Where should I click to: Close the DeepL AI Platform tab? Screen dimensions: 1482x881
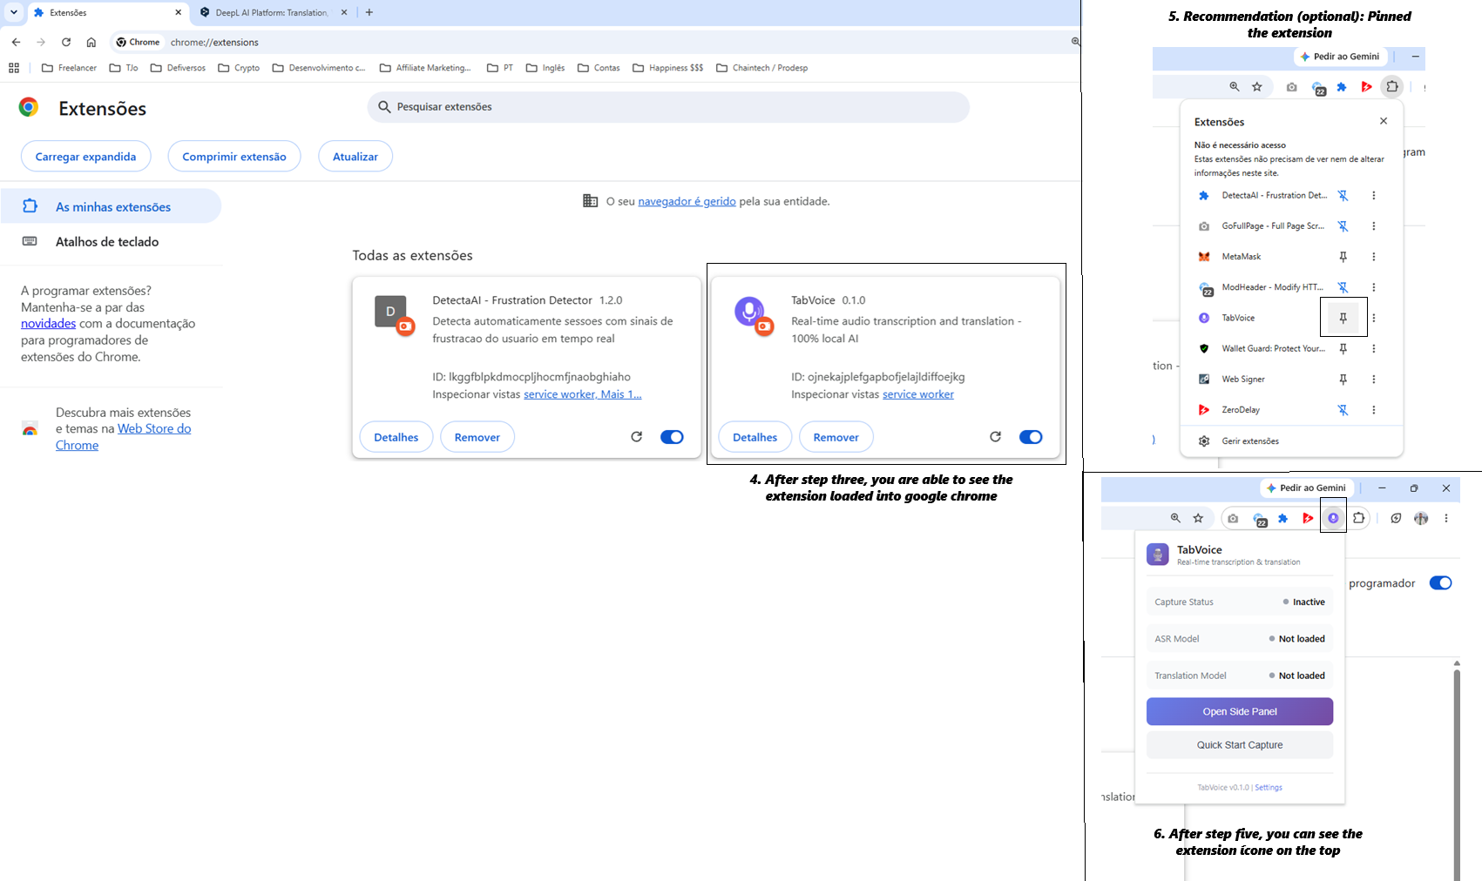(x=344, y=12)
